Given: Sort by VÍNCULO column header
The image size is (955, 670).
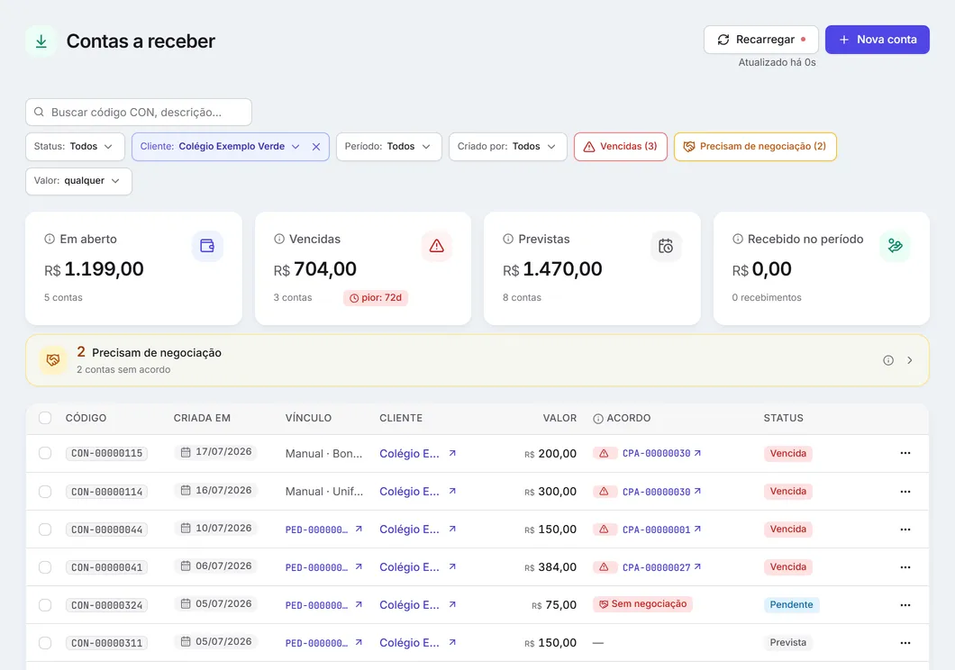Looking at the screenshot, I should pos(308,418).
